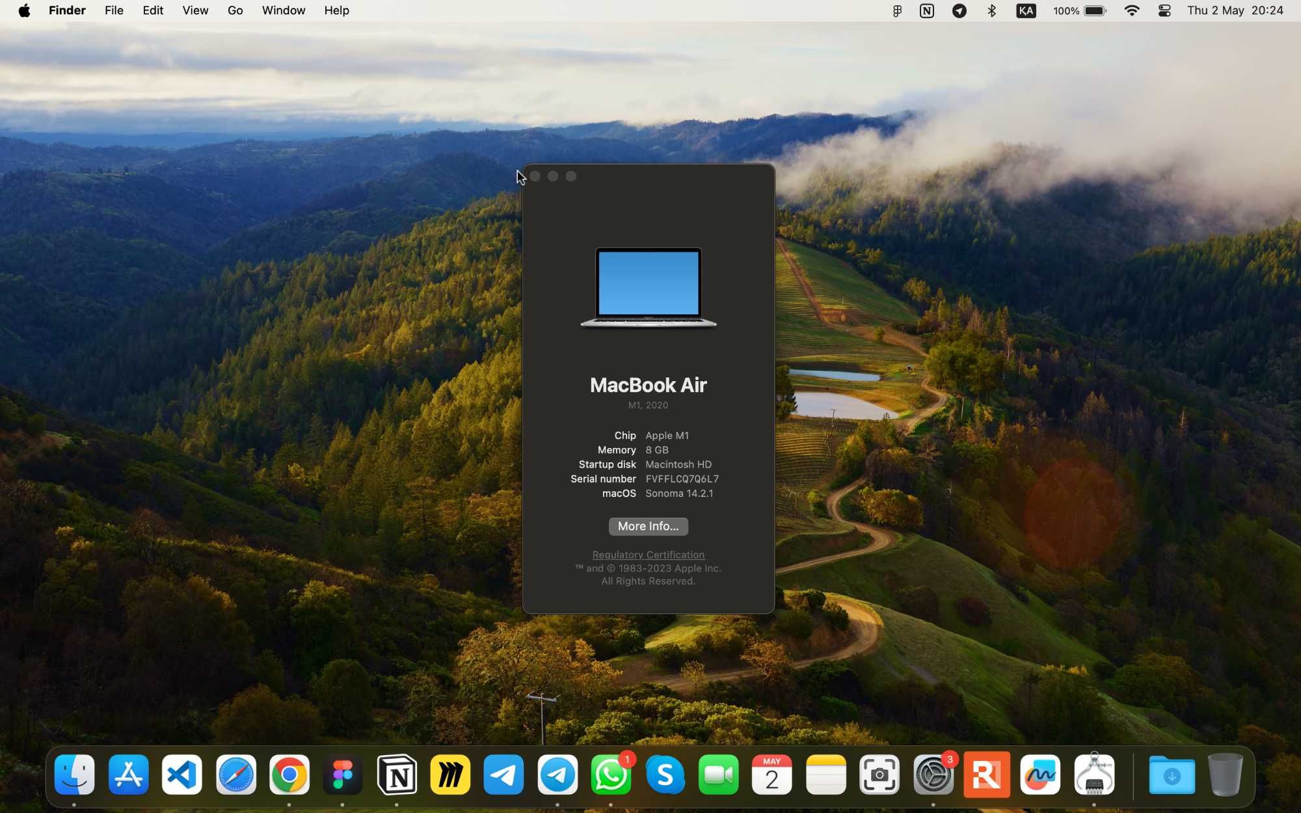1301x813 pixels.
Task: Open Calendar showing May 2
Action: click(x=772, y=775)
